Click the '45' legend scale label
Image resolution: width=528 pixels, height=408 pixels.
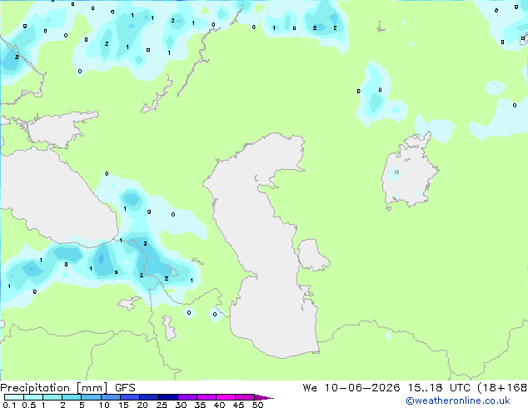tap(238, 405)
